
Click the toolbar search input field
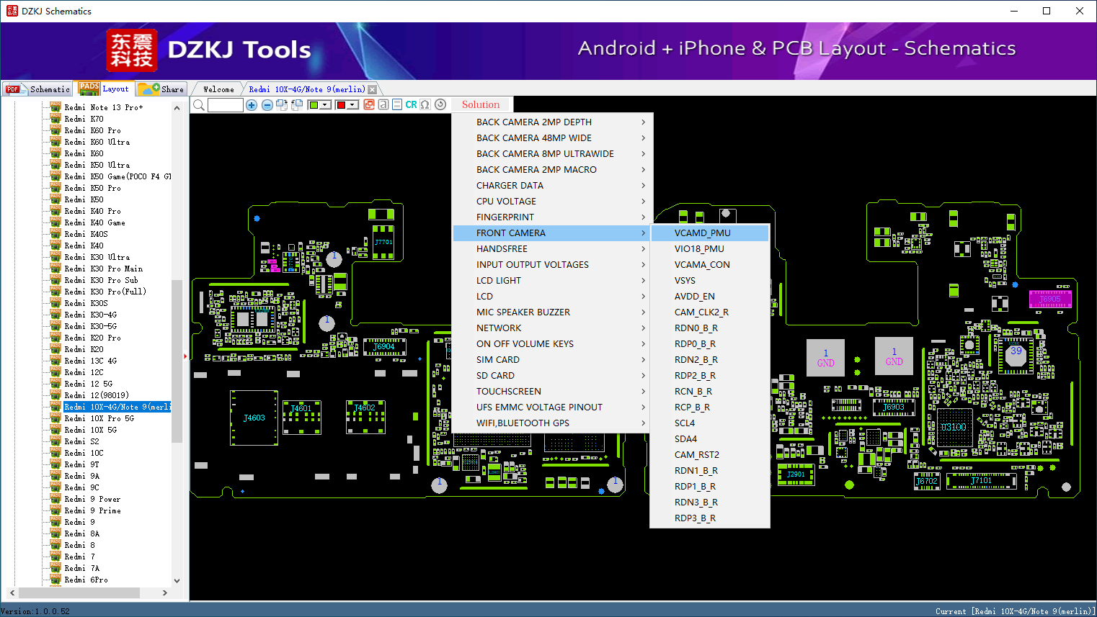[x=226, y=105]
